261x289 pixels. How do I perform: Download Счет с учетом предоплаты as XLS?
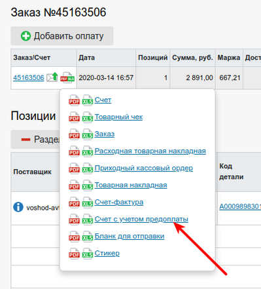click(88, 220)
